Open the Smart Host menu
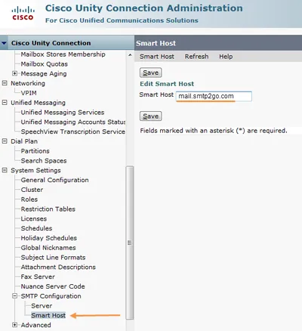Screen dimensions: 302x331 tap(157, 57)
